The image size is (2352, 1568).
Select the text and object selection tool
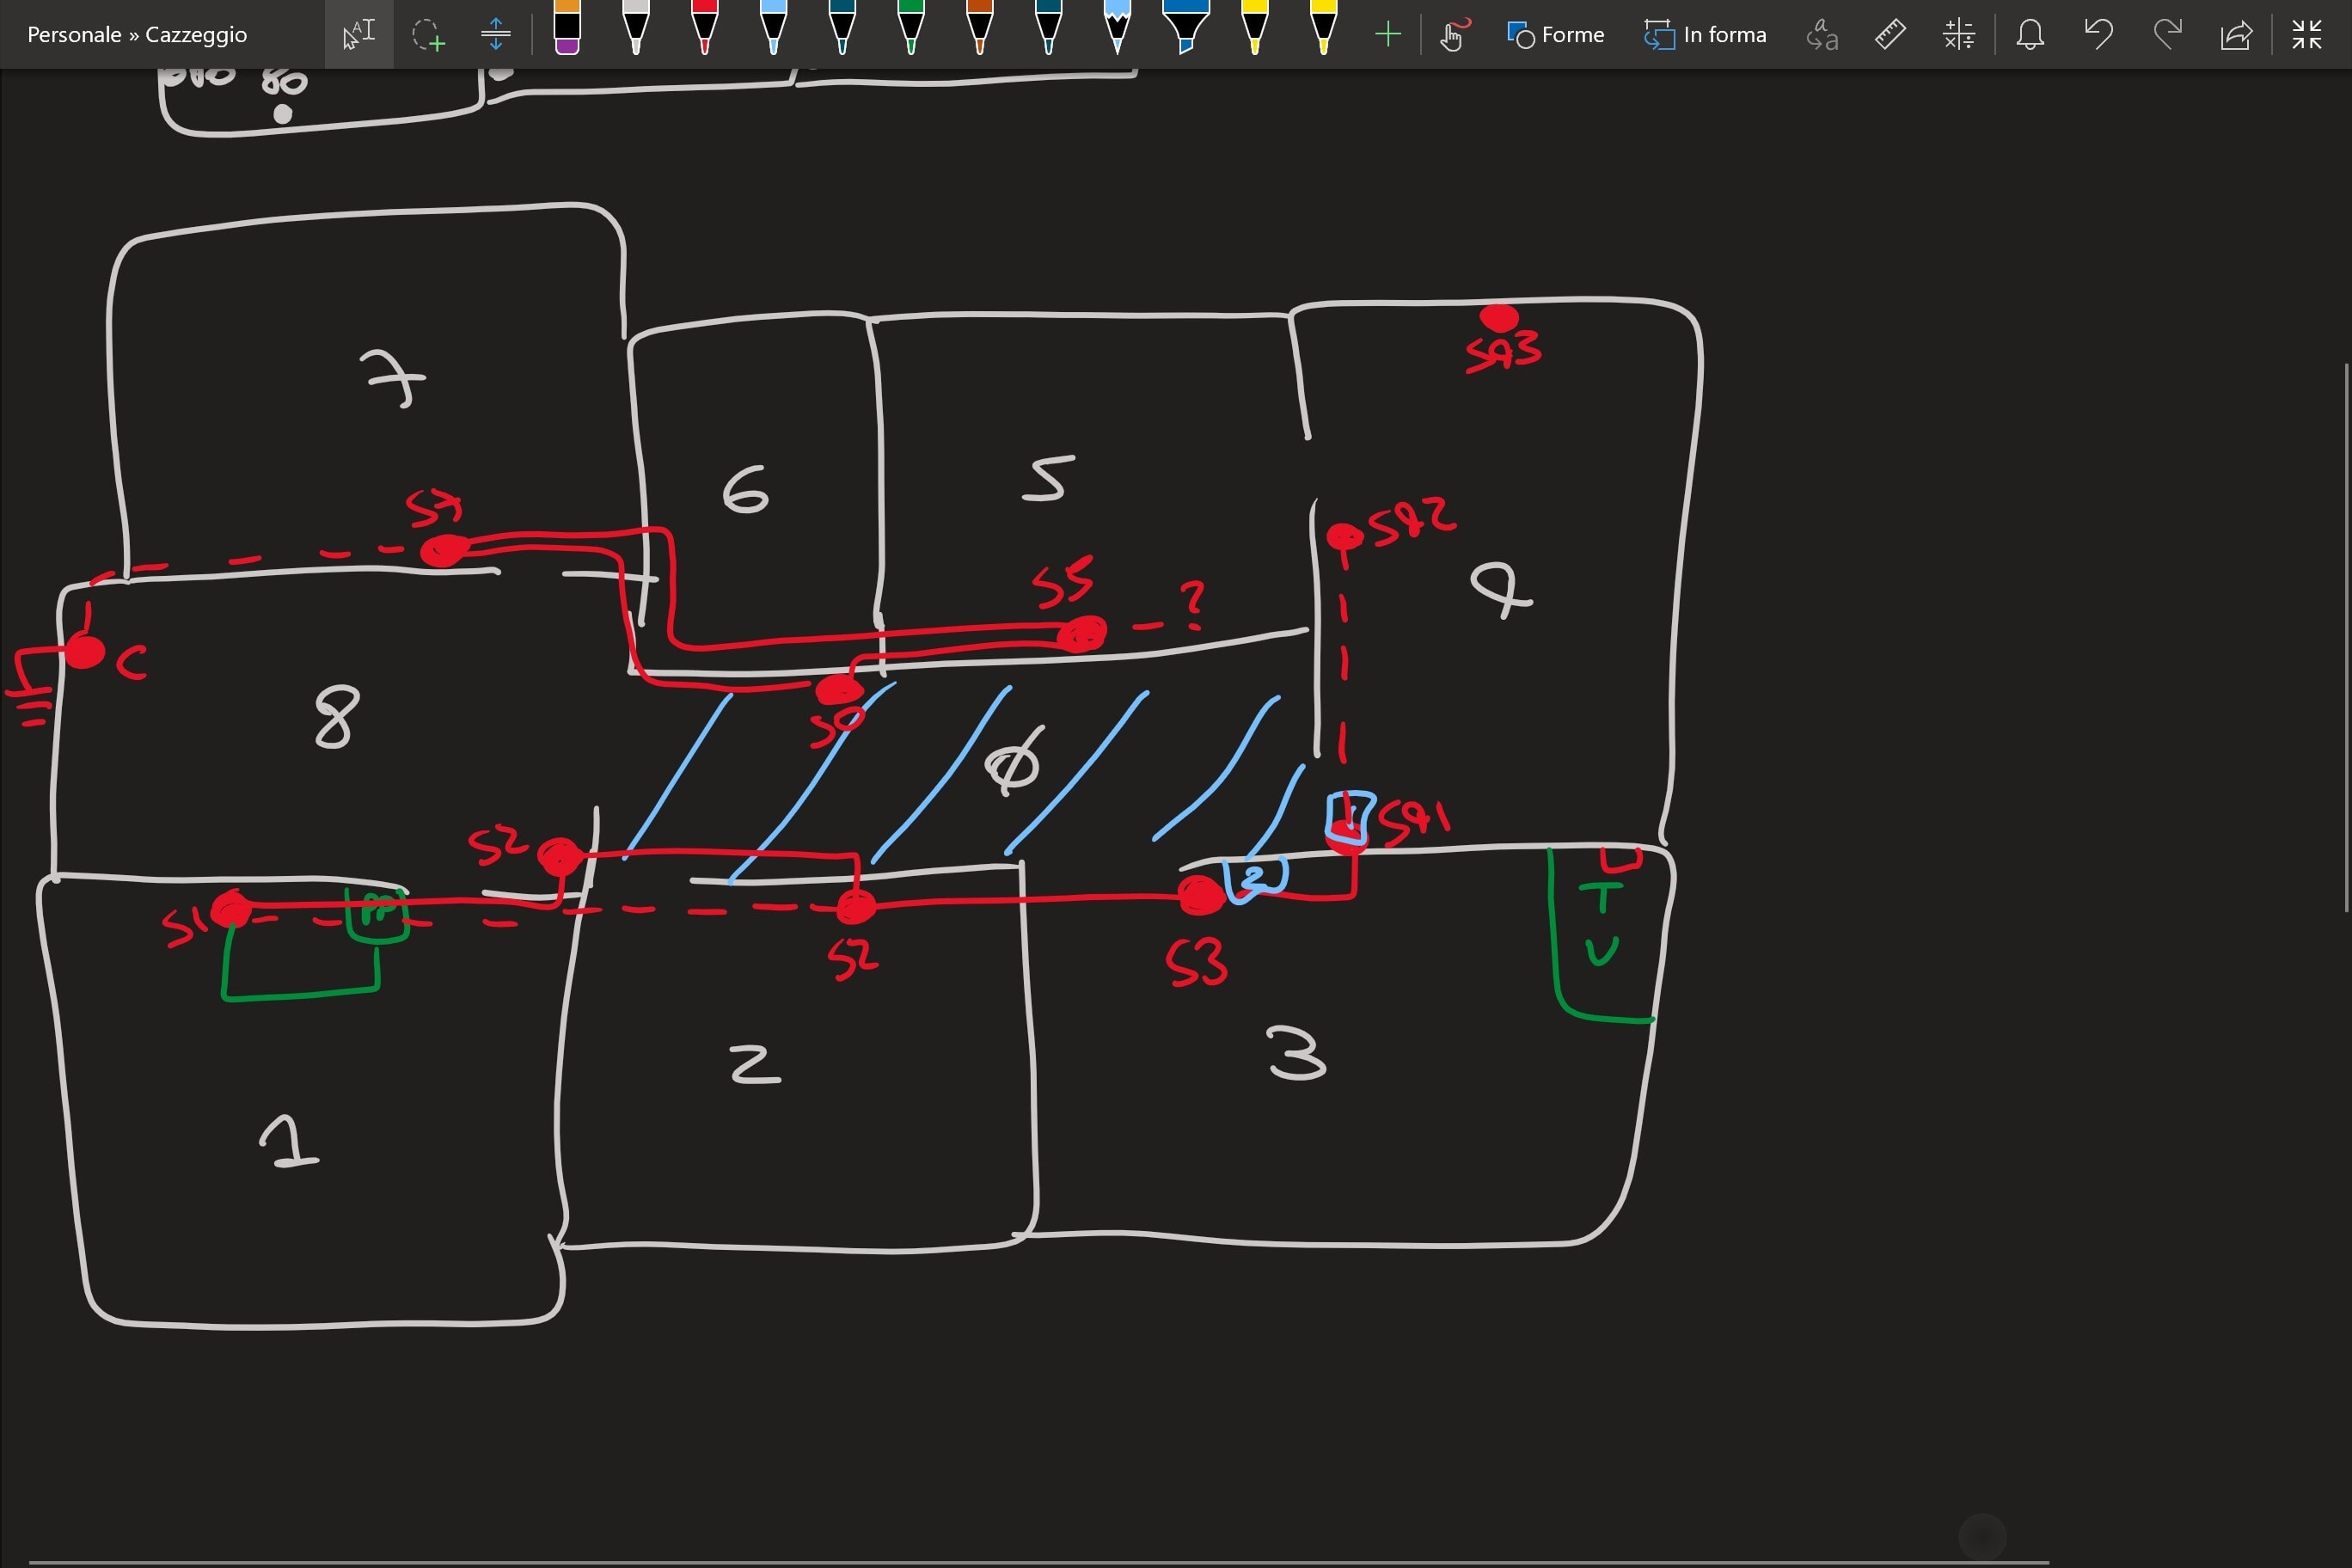coord(358,35)
